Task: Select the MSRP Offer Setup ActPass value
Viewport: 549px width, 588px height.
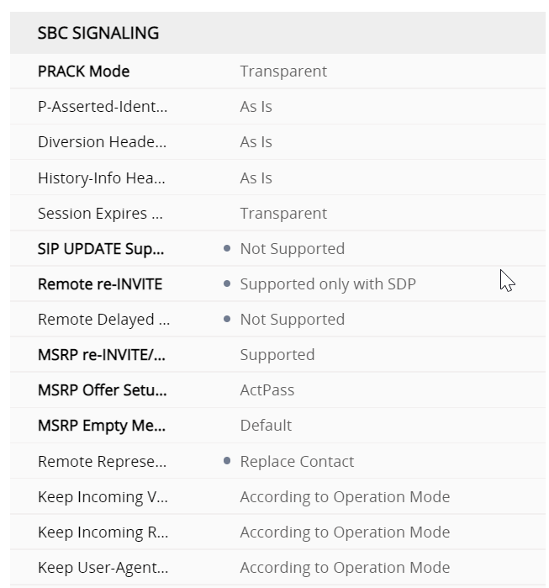Action: pyautogui.click(x=267, y=390)
